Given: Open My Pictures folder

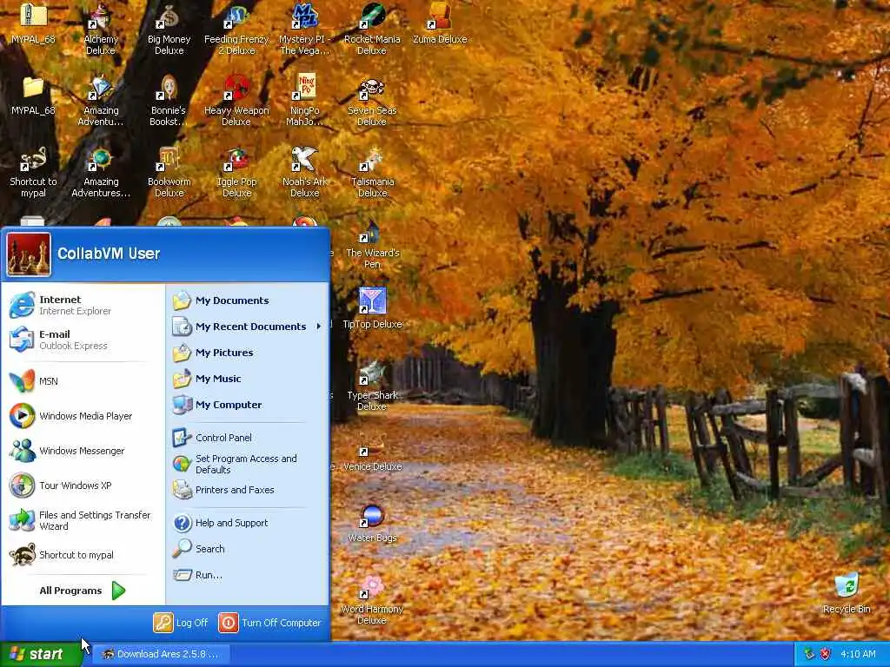Looking at the screenshot, I should pyautogui.click(x=248, y=353).
